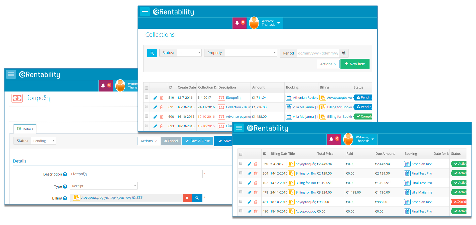476x225 pixels.
Task: Sort Collections table by Create Date column
Action: (187, 87)
